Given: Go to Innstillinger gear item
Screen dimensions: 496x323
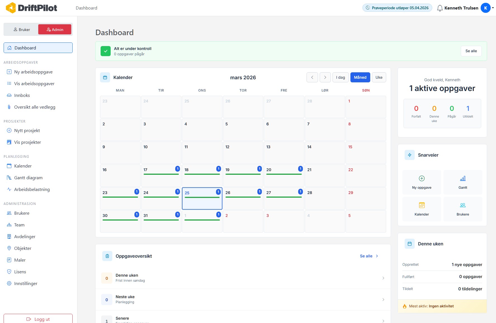Looking at the screenshot, I should (26, 283).
